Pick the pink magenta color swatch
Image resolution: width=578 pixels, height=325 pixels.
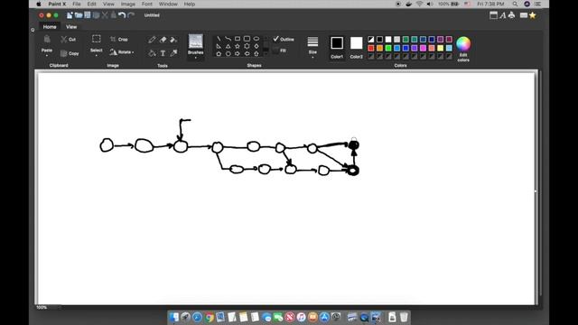423,48
